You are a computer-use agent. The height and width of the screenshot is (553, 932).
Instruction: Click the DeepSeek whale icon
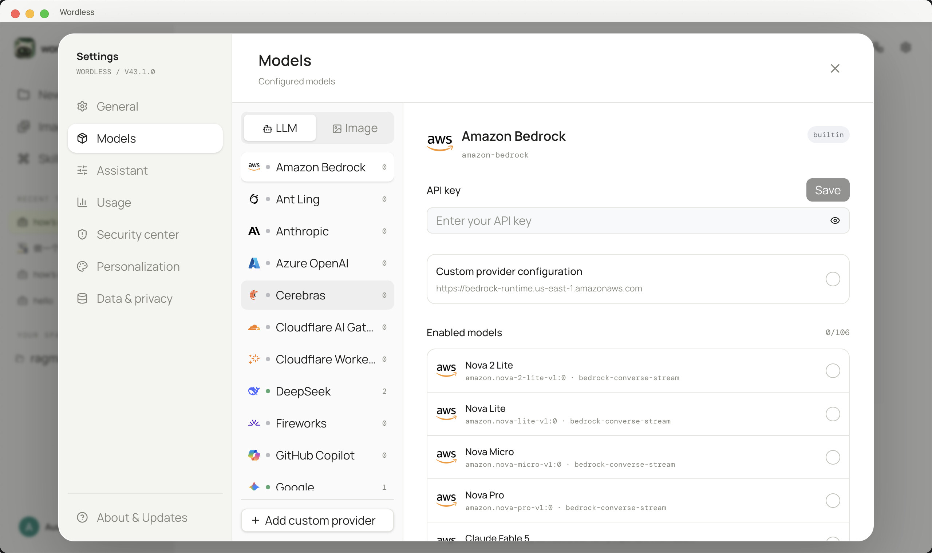254,391
